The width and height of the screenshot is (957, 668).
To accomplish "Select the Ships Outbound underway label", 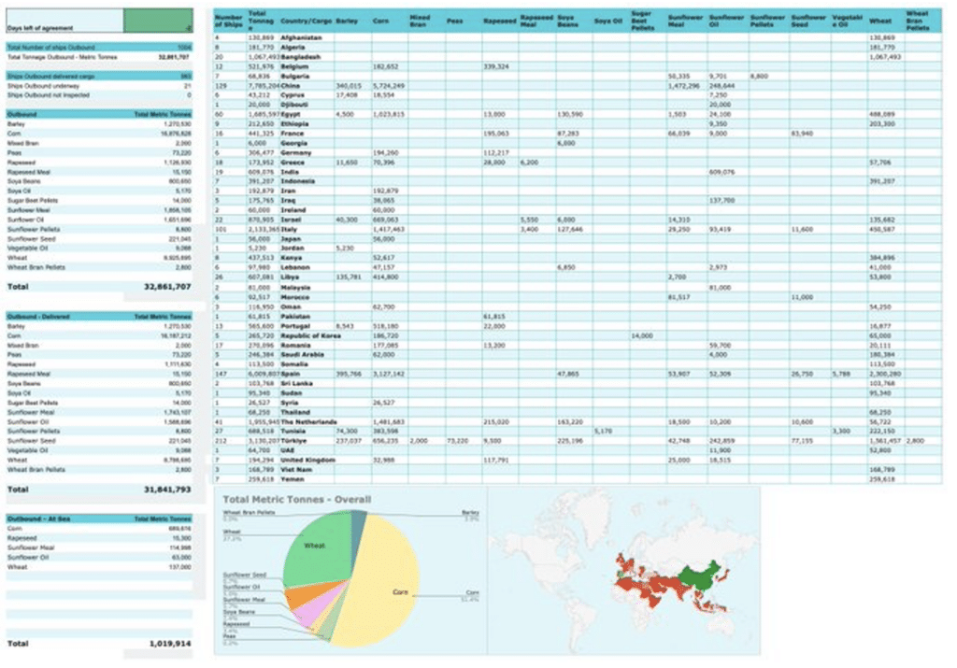I will point(43,86).
